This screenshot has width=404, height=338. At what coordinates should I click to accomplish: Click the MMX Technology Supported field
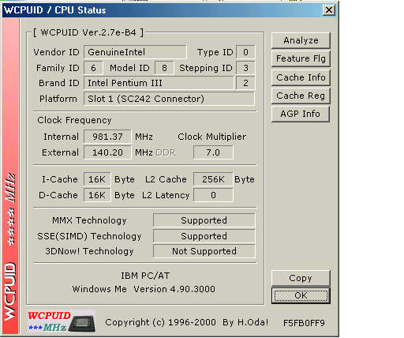coord(204,220)
